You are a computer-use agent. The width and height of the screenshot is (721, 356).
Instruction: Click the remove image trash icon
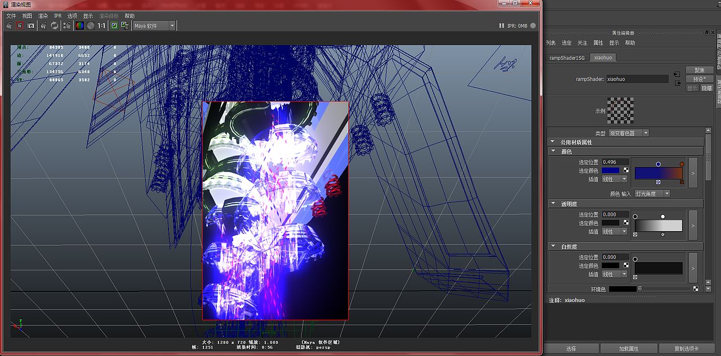[124, 25]
